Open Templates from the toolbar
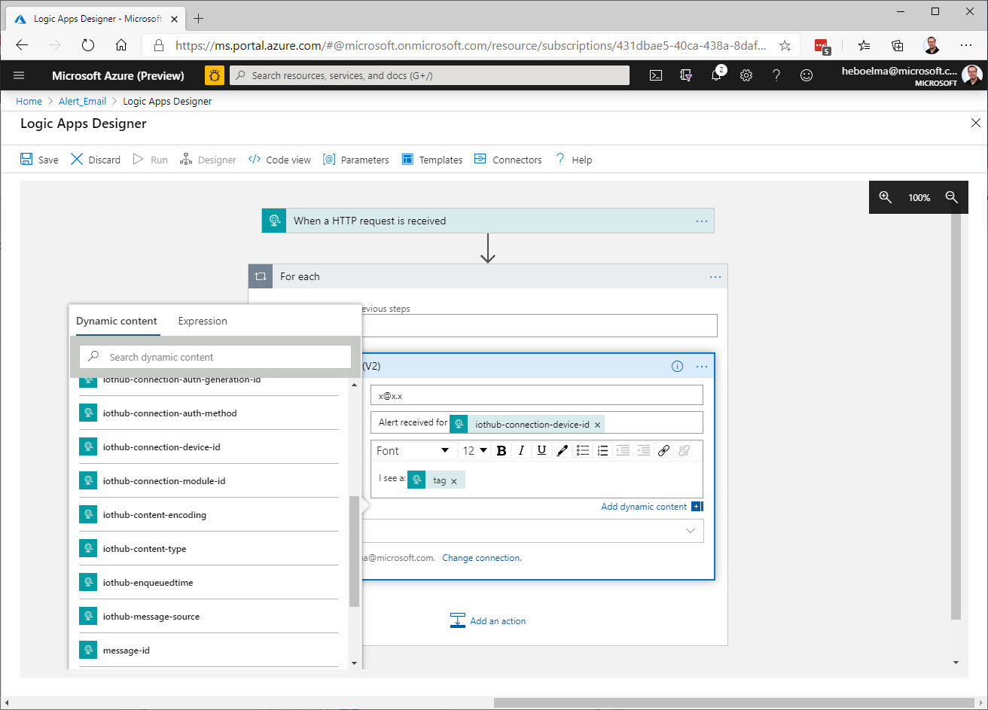Image resolution: width=988 pixels, height=710 pixels. [432, 160]
